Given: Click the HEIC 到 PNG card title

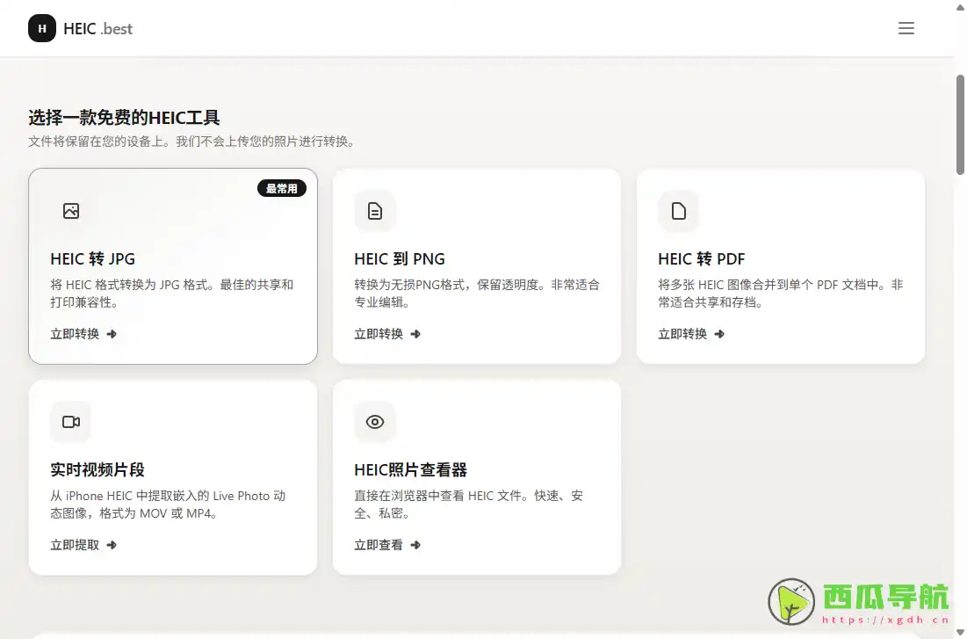Looking at the screenshot, I should click(400, 258).
